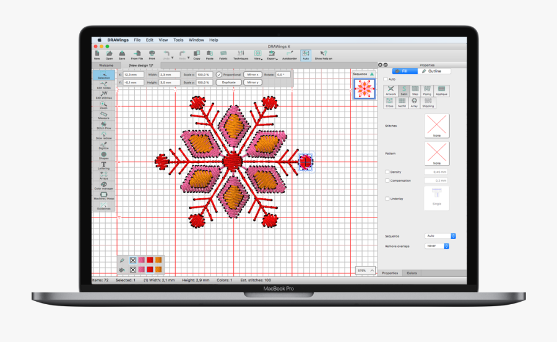The image size is (557, 342).
Task: Choose the Edit stitches tool
Action: coord(104,95)
